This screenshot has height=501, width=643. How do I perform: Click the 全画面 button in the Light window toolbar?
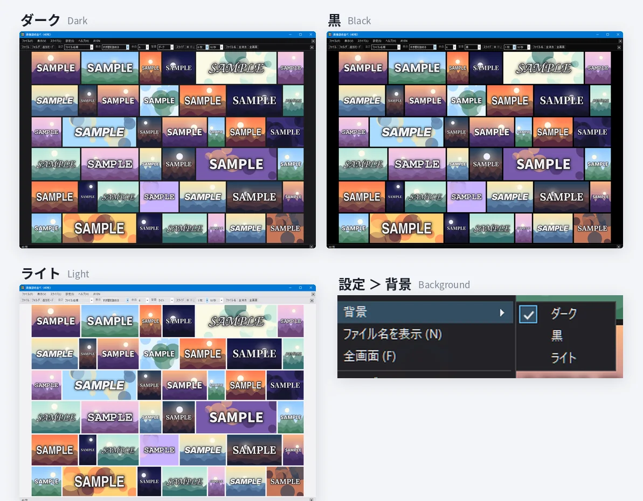click(x=253, y=301)
